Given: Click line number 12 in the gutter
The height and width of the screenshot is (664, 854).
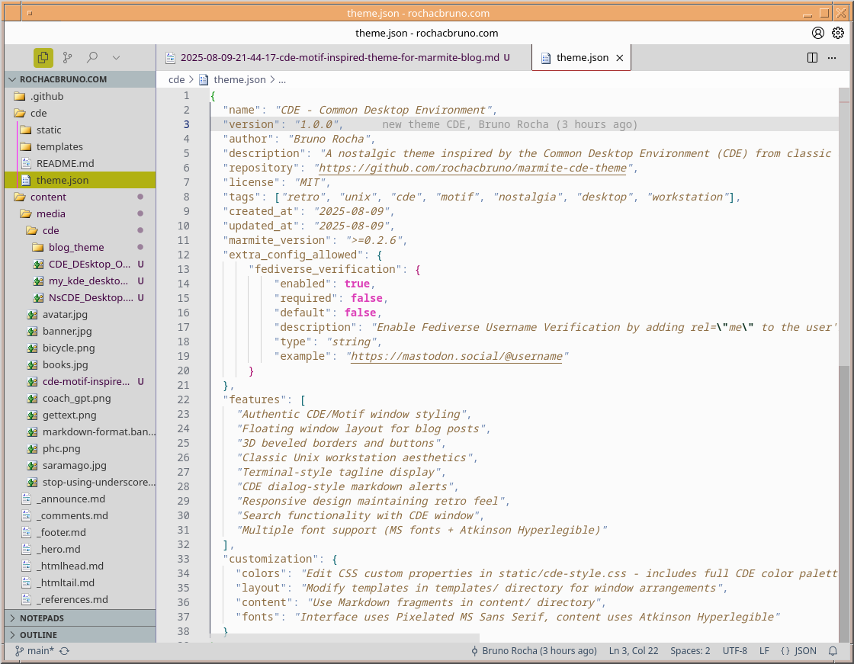Looking at the screenshot, I should pos(184,255).
